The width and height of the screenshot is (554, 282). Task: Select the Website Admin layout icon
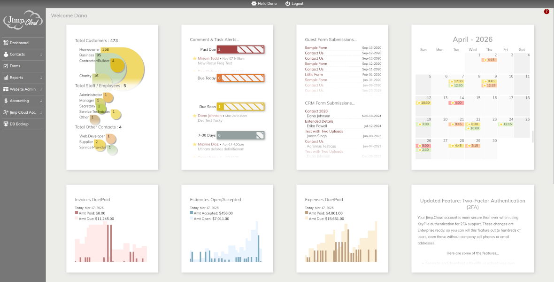(x=6, y=89)
